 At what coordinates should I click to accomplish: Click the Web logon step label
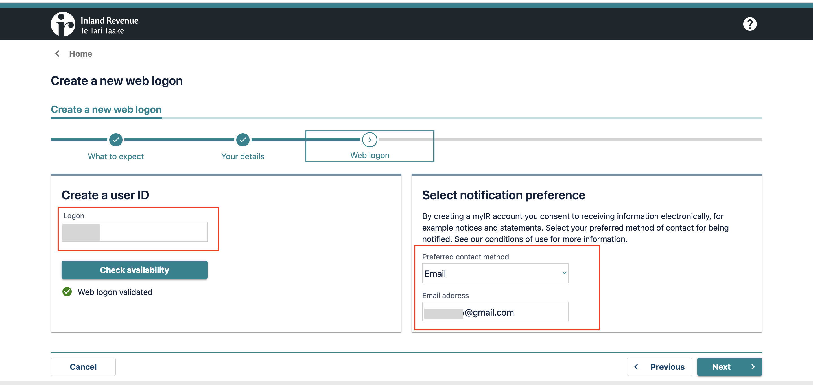(370, 155)
